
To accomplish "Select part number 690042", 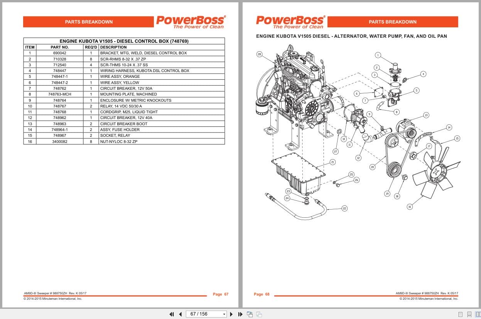I will pos(59,53).
